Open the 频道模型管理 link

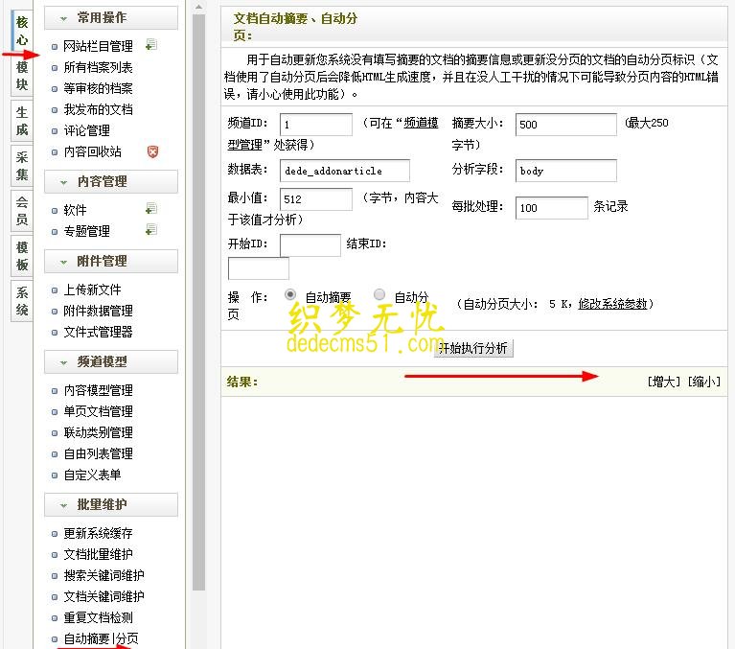421,123
